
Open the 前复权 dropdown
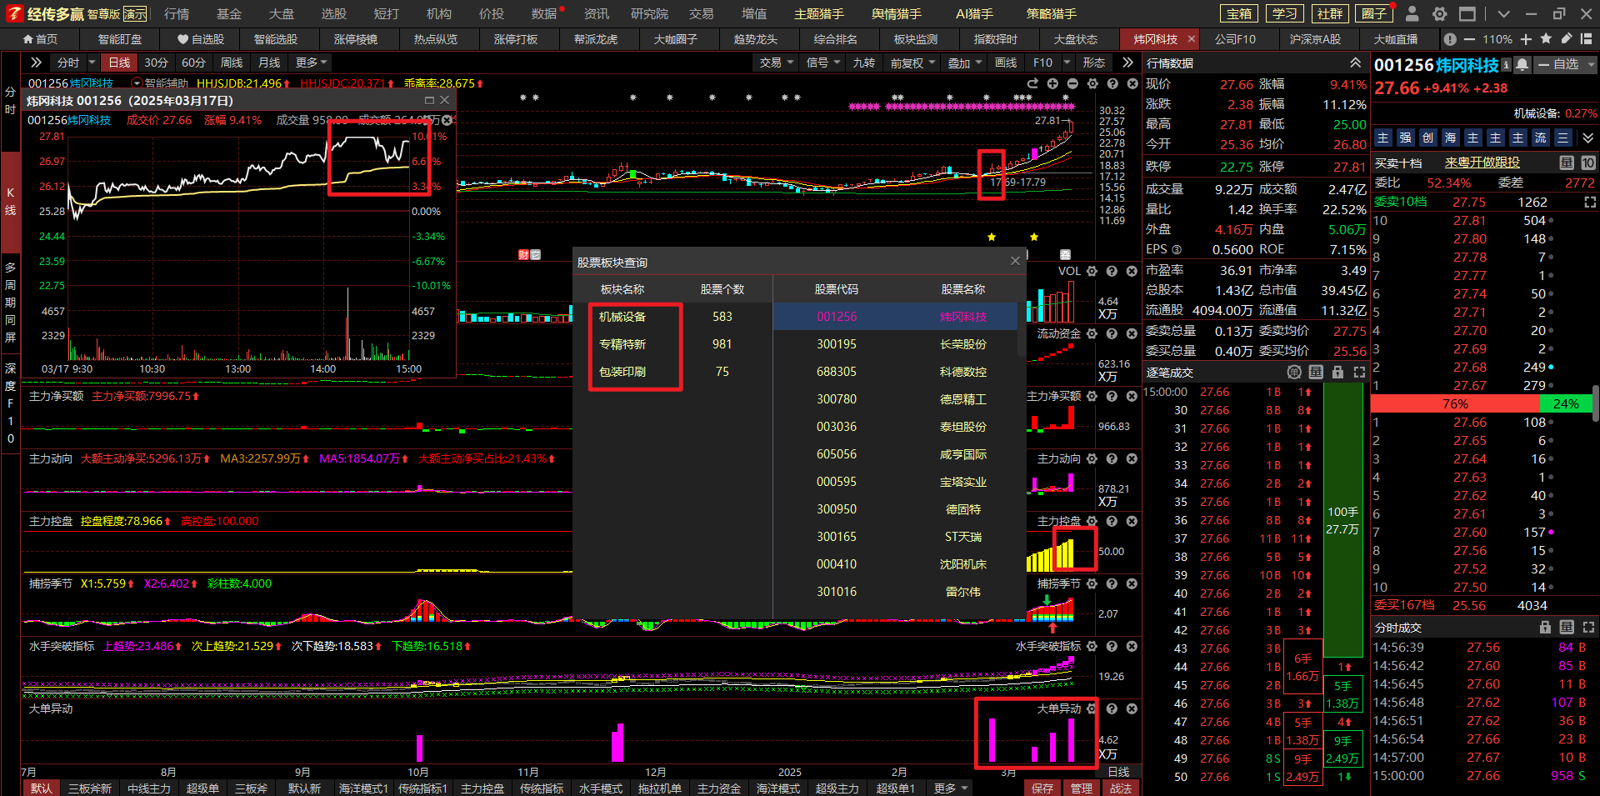(x=912, y=63)
